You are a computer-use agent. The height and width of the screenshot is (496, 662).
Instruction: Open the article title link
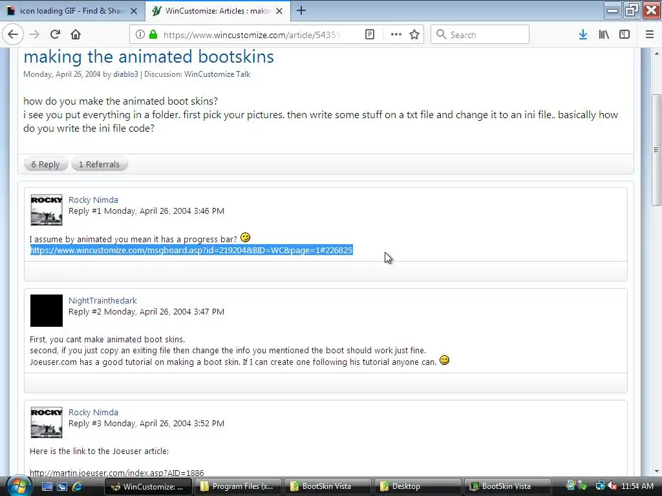click(x=149, y=57)
